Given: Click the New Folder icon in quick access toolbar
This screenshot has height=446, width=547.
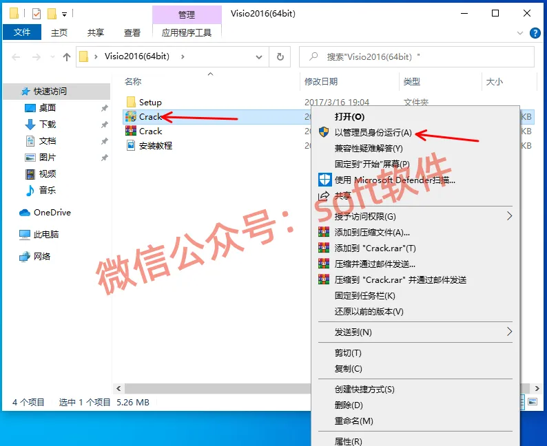Looking at the screenshot, I should [x=52, y=14].
